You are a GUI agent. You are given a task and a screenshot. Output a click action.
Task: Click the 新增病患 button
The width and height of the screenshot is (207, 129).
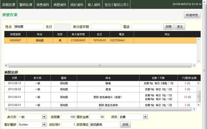tap(192, 15)
